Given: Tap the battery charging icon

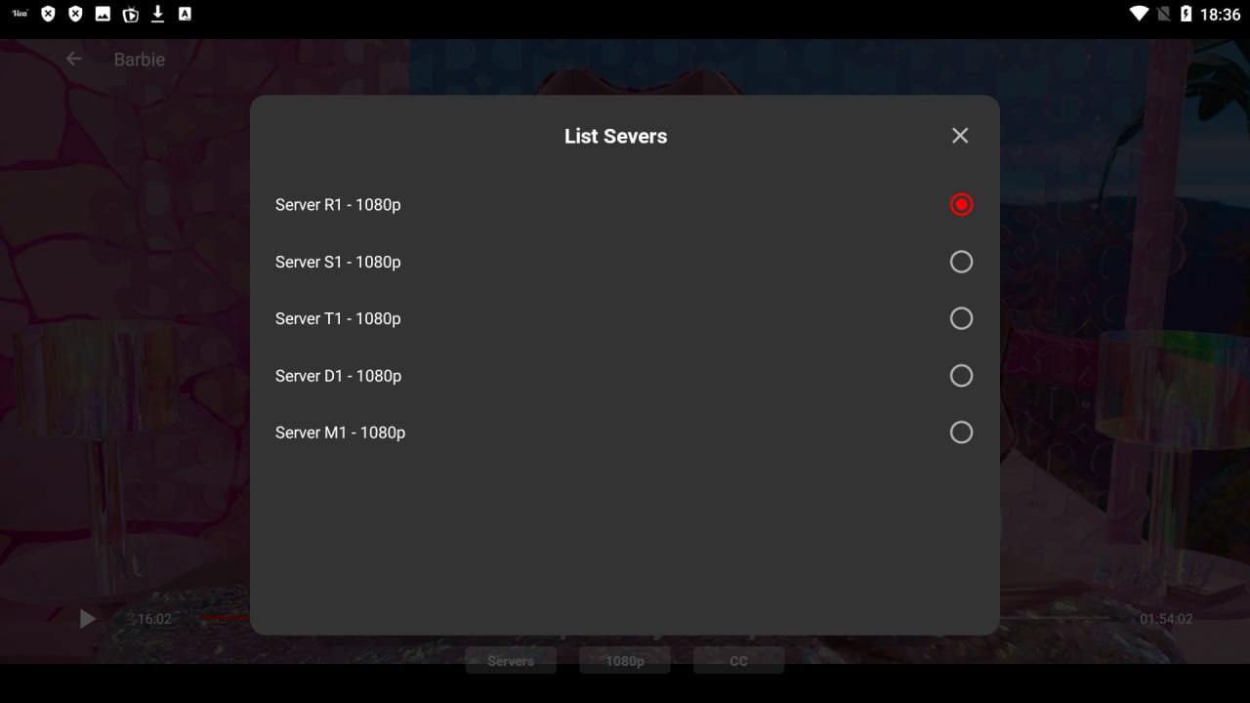Looking at the screenshot, I should coord(1186,14).
